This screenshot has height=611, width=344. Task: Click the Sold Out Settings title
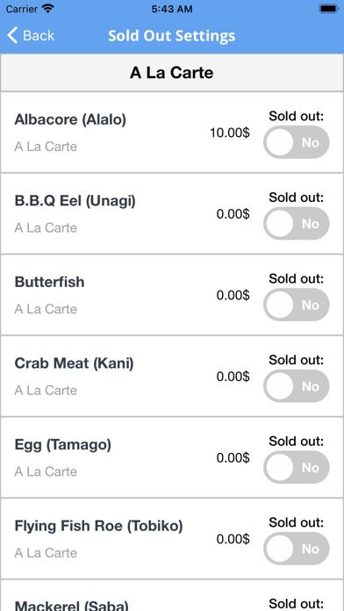(x=172, y=36)
